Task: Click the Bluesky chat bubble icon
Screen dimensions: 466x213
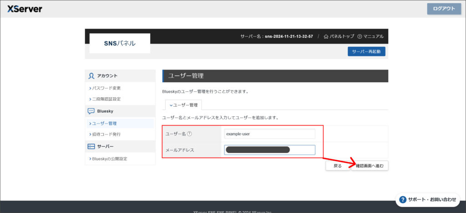Action: click(x=91, y=111)
